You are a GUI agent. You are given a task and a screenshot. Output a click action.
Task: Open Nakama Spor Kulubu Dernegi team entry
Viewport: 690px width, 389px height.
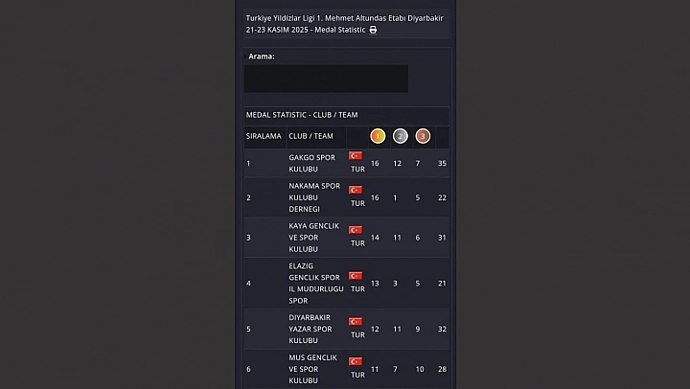click(x=314, y=197)
